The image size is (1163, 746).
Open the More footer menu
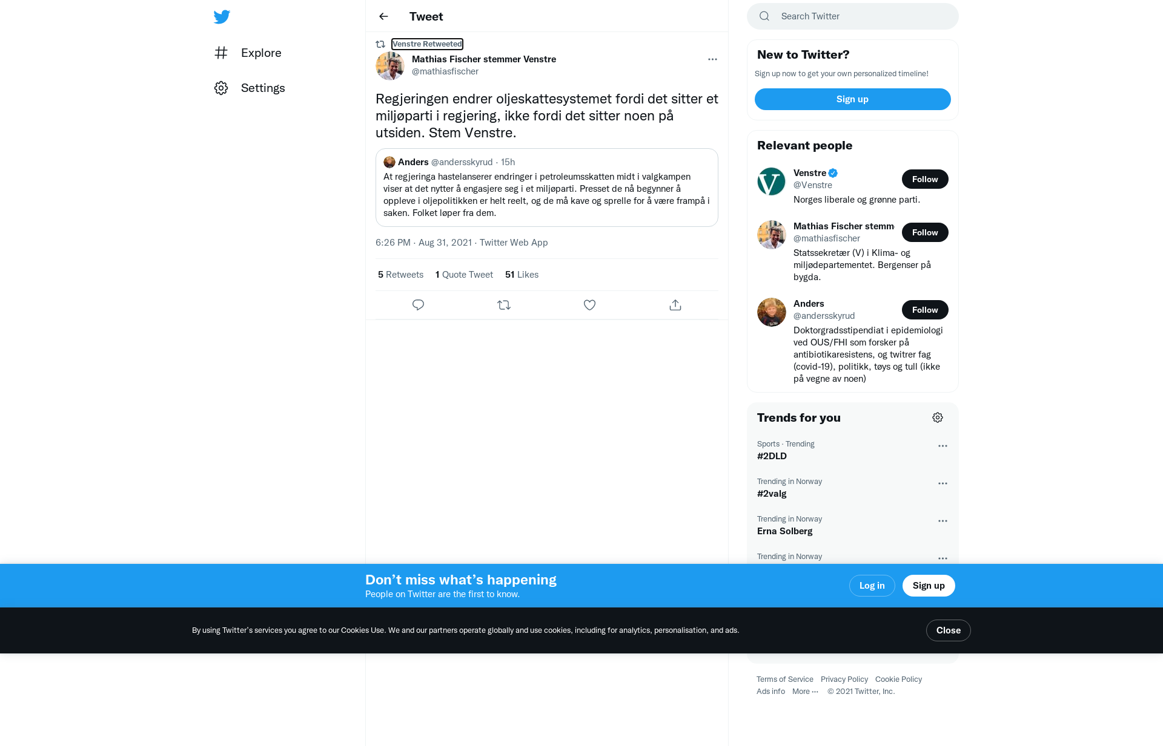(x=805, y=692)
